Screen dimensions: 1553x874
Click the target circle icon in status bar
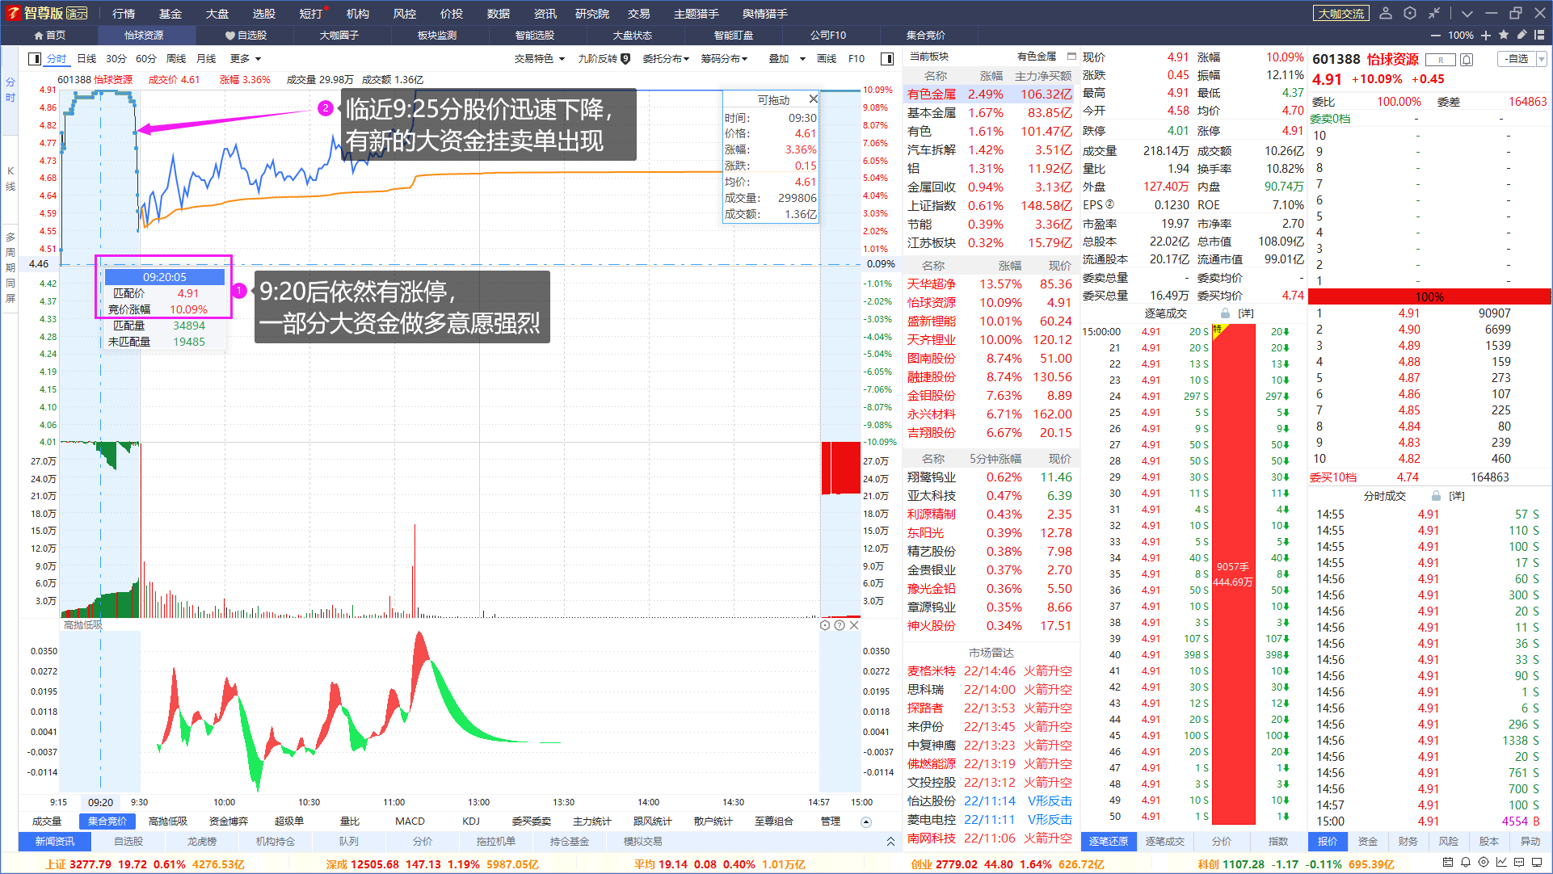coord(1484,863)
